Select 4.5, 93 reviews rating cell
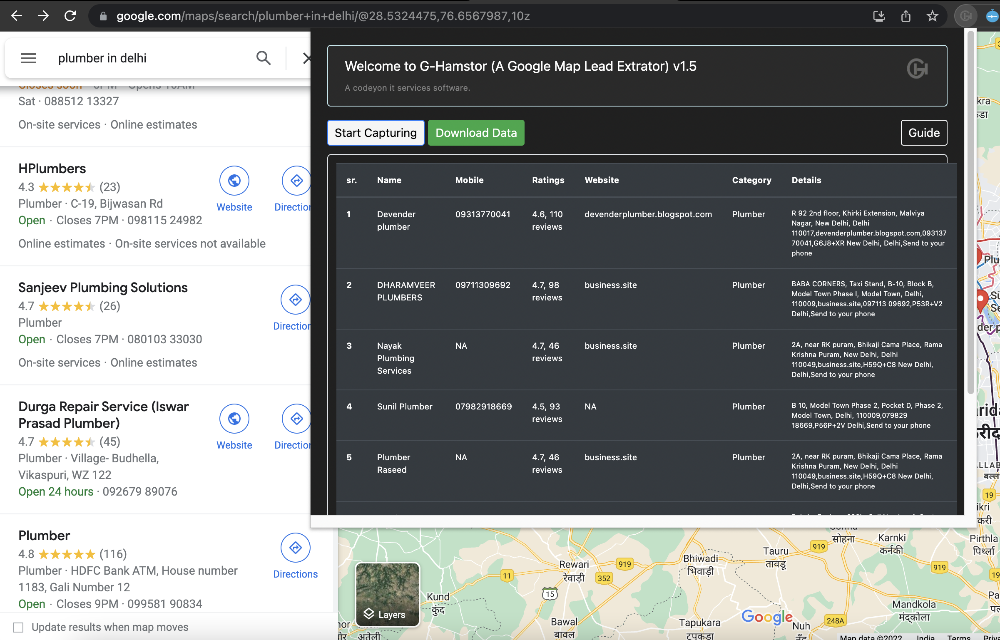This screenshot has width=1000, height=640. 547,413
